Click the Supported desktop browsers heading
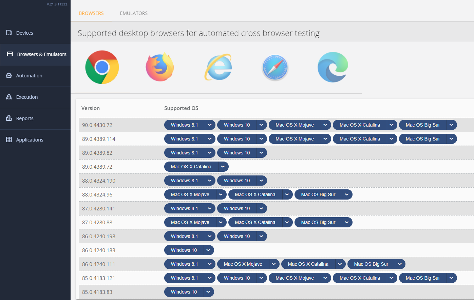The height and width of the screenshot is (300, 474). 198,33
